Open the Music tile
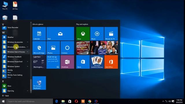This screenshot has width=185, height=104. coord(97,34)
